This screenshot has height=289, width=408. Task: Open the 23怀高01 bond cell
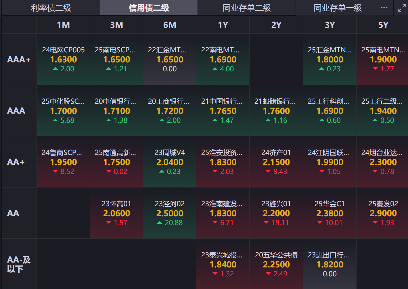click(x=116, y=213)
